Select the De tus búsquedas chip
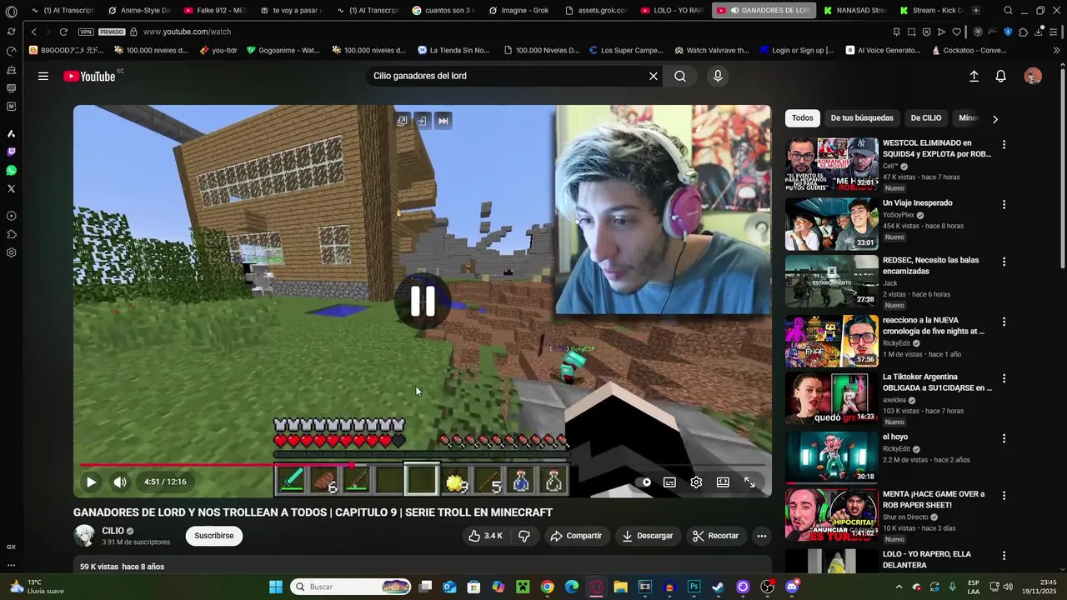The width and height of the screenshot is (1067, 600). pos(862,118)
